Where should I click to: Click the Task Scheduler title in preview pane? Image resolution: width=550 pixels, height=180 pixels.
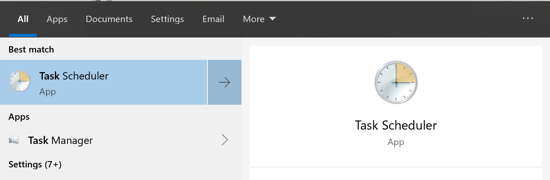(x=396, y=125)
